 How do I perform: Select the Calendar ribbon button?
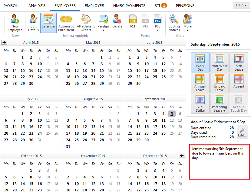coord(48,23)
